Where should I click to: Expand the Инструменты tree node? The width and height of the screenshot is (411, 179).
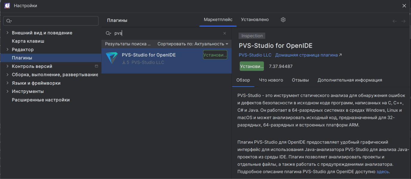pyautogui.click(x=7, y=91)
